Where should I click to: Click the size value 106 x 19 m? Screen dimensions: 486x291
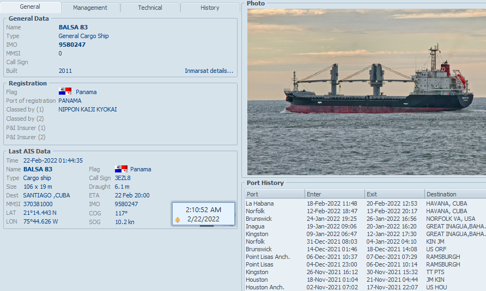[38, 187]
